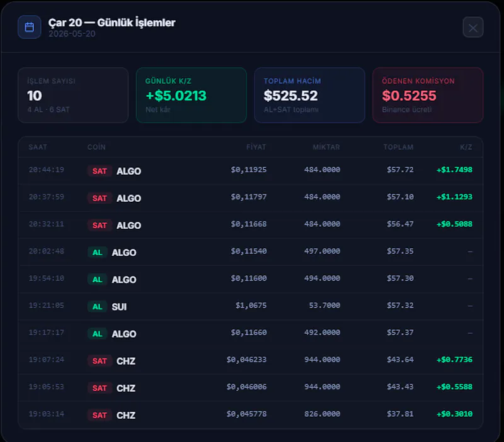Click the MİKTAR column header
This screenshot has height=442, width=504.
[326, 147]
